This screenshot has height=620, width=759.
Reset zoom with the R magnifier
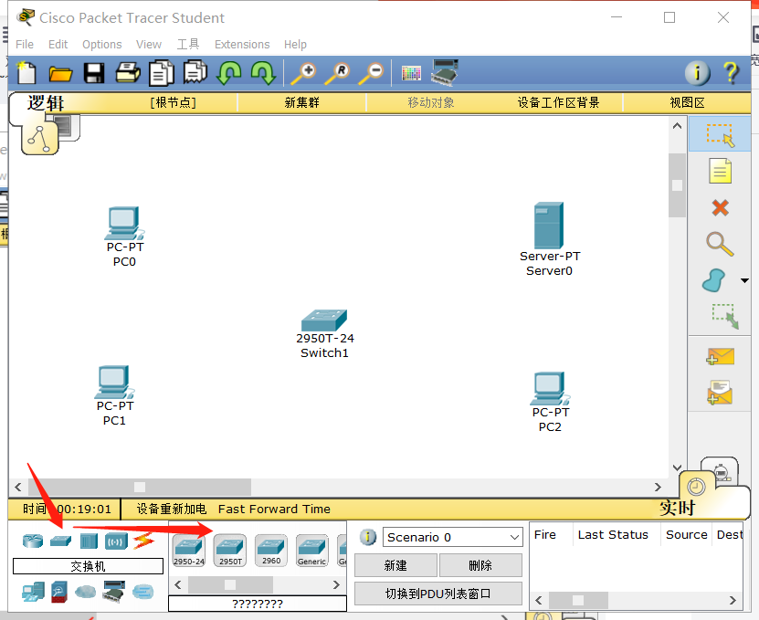point(337,73)
